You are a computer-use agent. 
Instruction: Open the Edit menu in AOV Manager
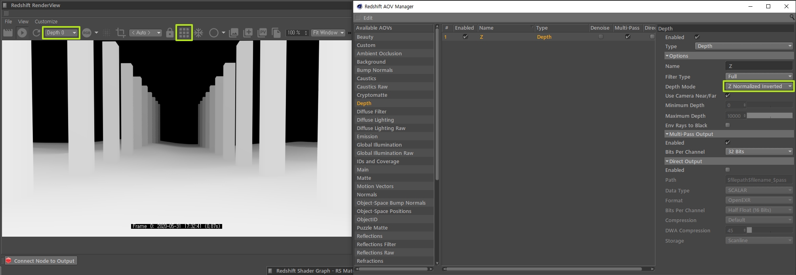[x=368, y=18]
